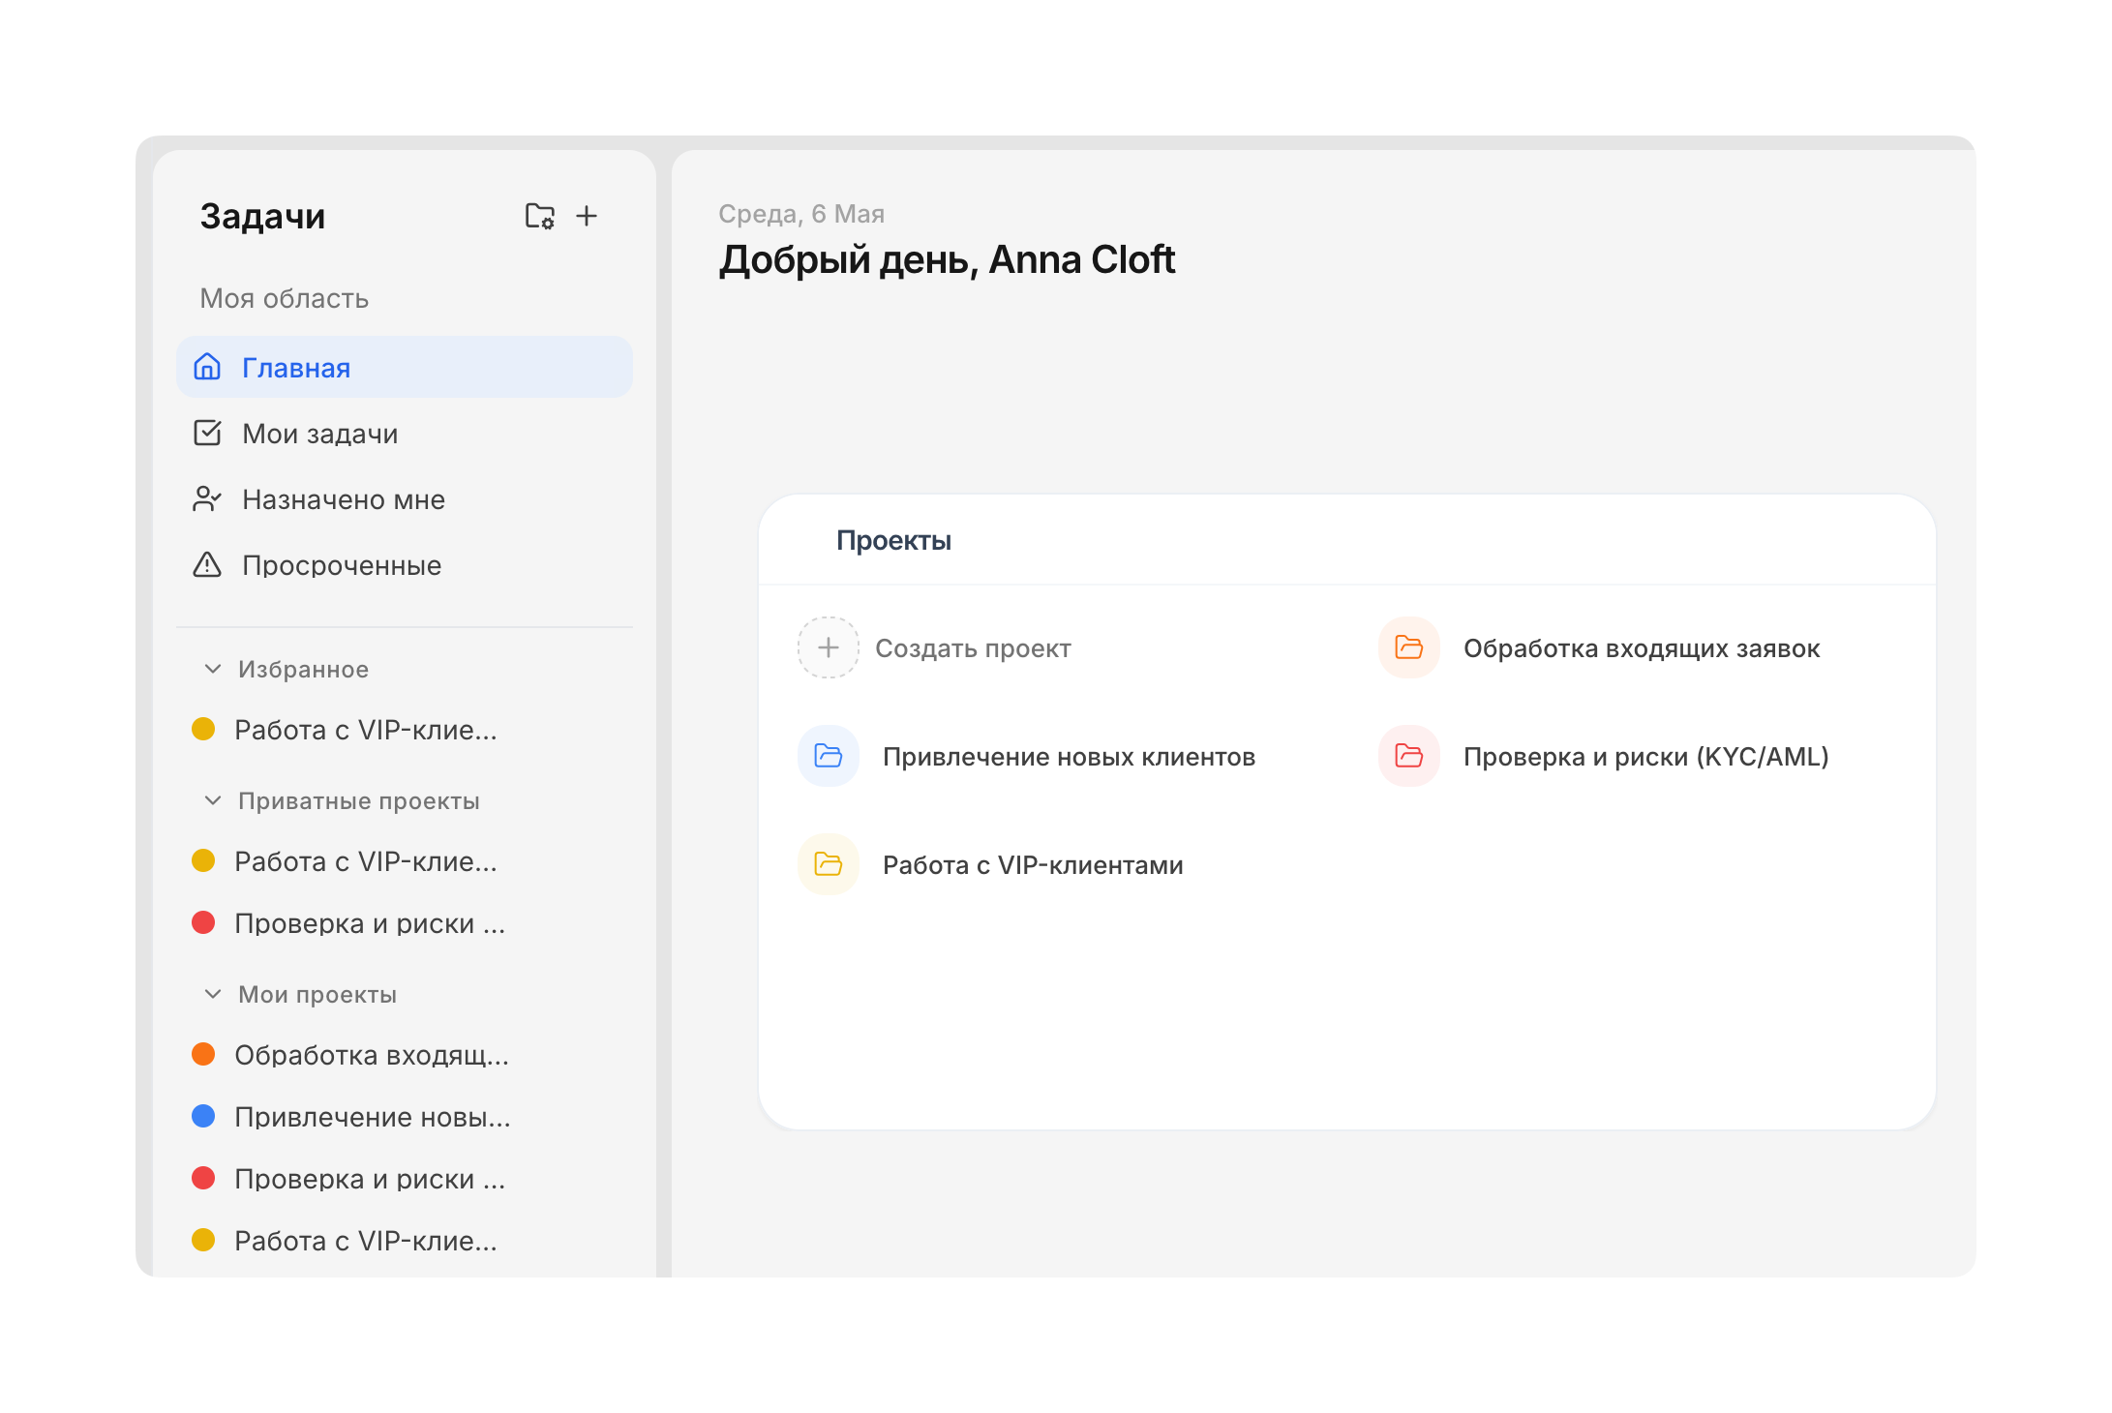Open Мои задачи in the sidebar
The height and width of the screenshot is (1413, 2112).
click(405, 433)
